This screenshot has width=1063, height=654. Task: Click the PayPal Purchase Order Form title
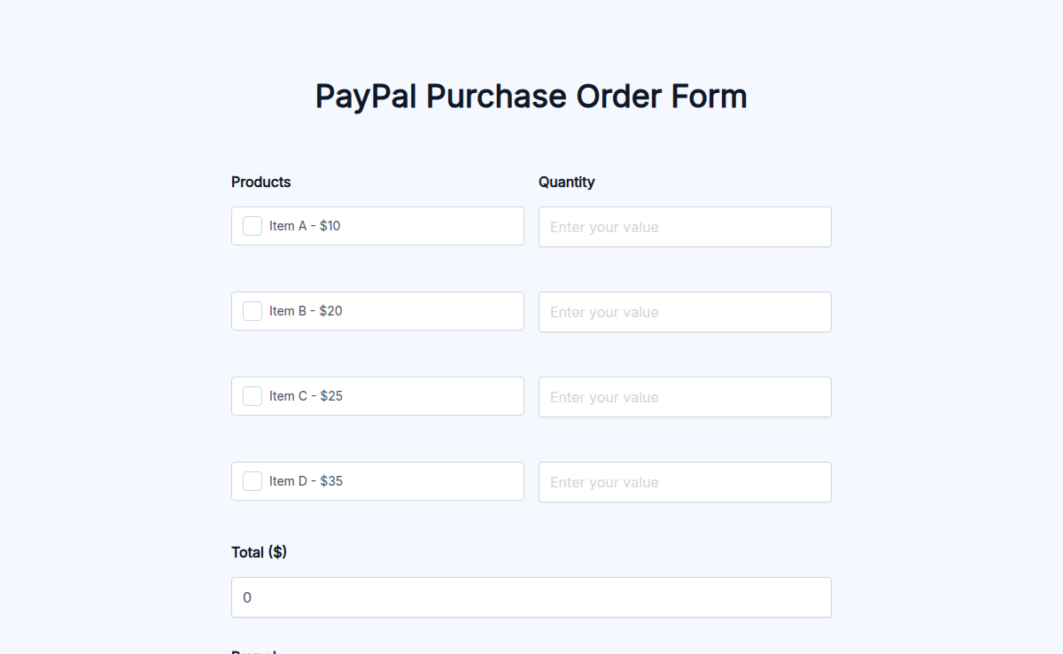pos(531,96)
